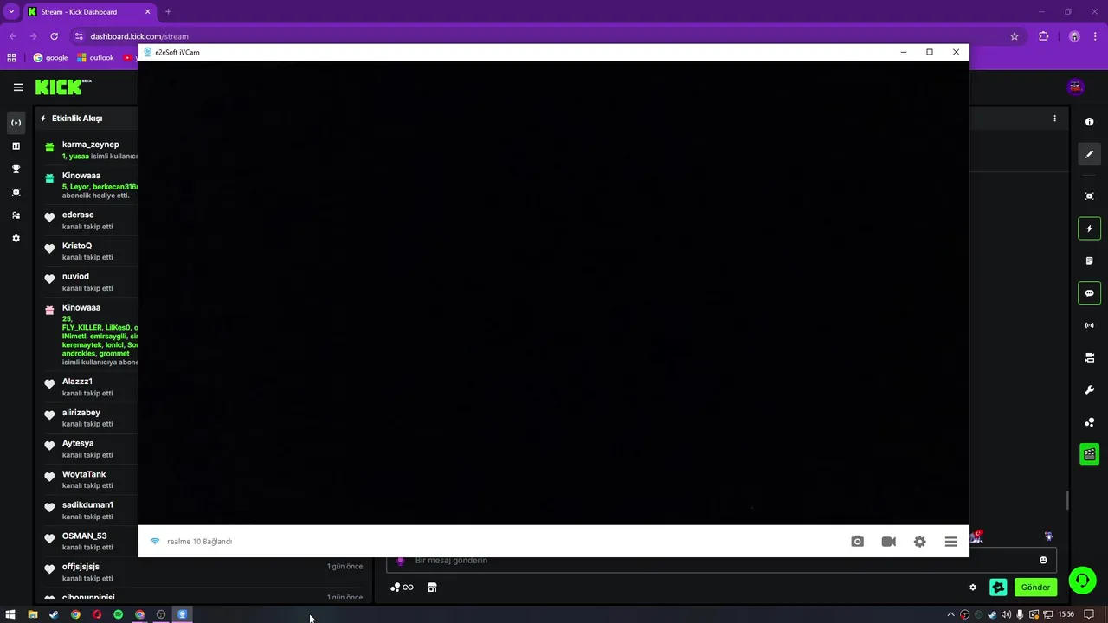Take a snapshot with iVCam camera icon
The height and width of the screenshot is (623, 1108).
[x=857, y=542]
